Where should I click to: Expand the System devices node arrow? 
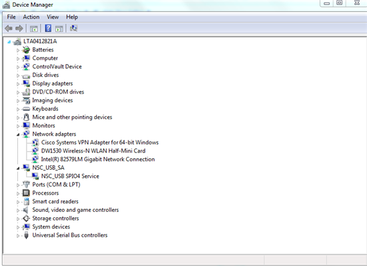pyautogui.click(x=18, y=227)
